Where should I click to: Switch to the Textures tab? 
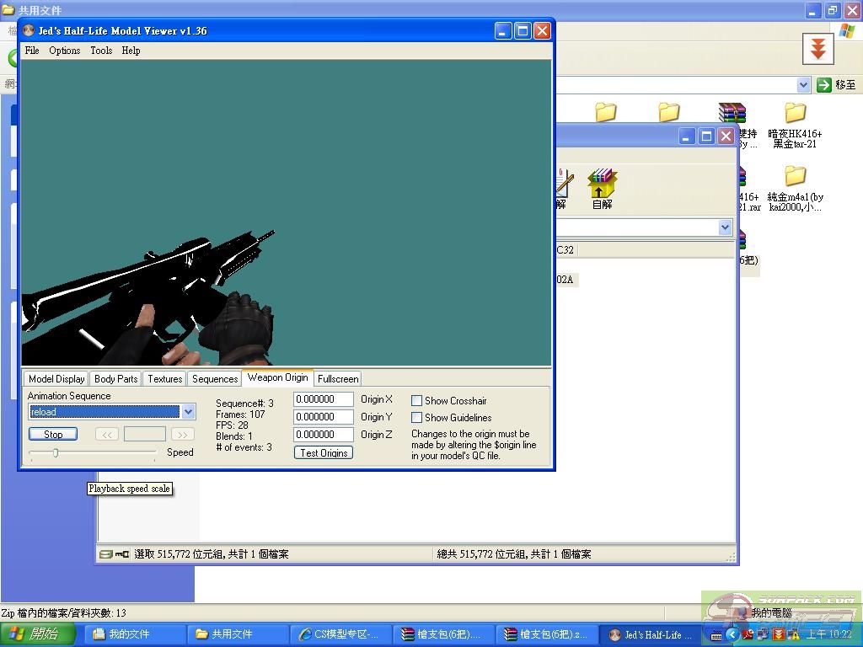coord(164,379)
